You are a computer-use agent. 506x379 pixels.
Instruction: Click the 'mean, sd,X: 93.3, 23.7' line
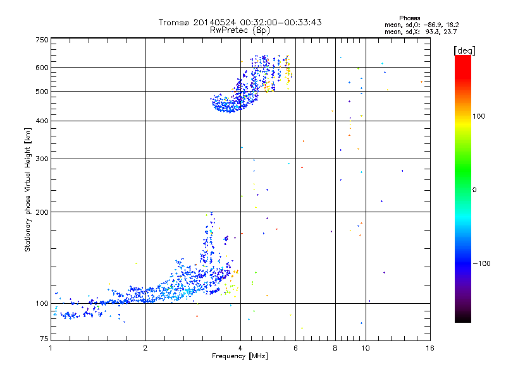point(421,32)
